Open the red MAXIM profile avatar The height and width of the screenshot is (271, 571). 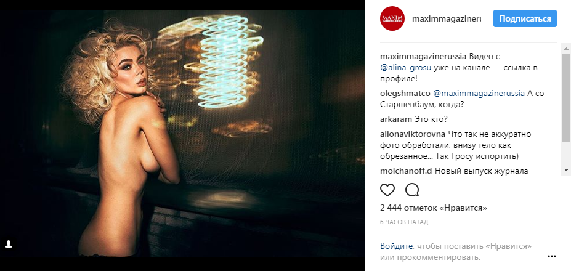point(392,18)
